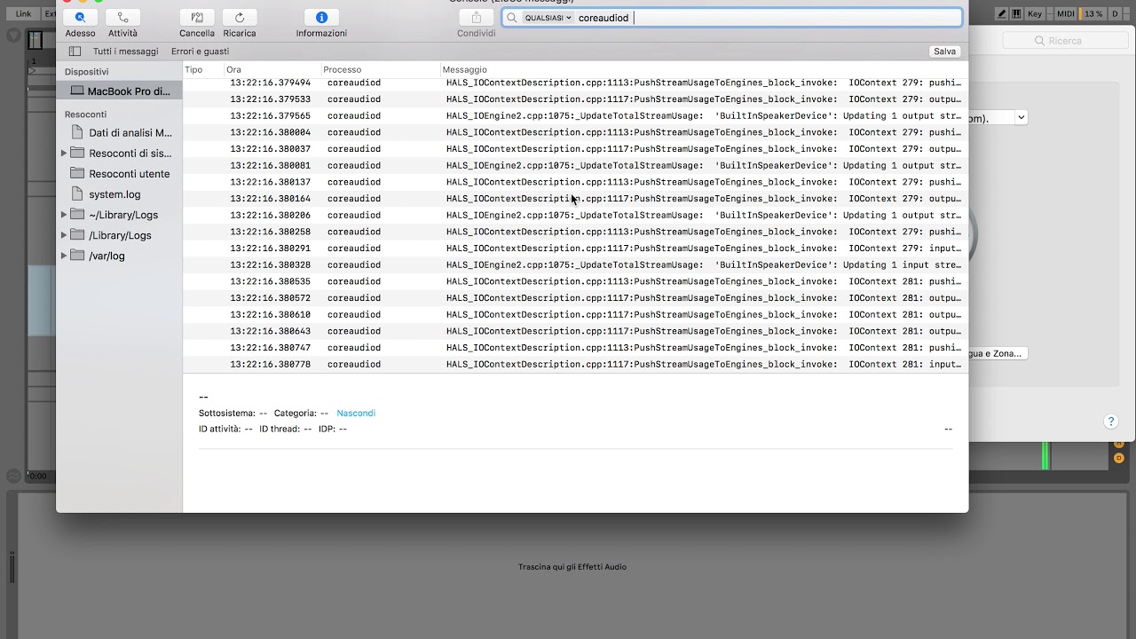Select the log row at 13:22:16.380137
Viewport: 1136px width, 639px height.
[x=575, y=182]
